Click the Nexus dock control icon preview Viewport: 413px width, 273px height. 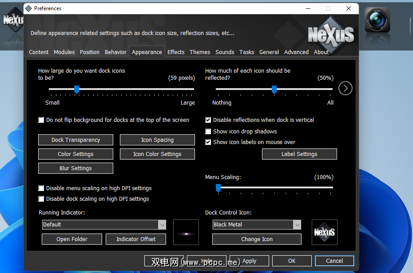coord(325,232)
